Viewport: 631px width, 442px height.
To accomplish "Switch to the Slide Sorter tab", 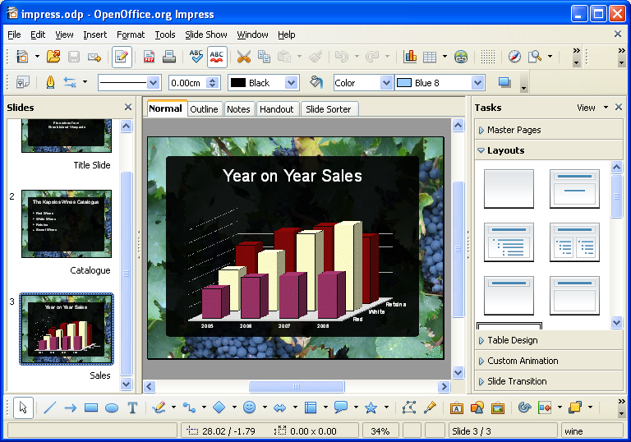I will click(328, 109).
